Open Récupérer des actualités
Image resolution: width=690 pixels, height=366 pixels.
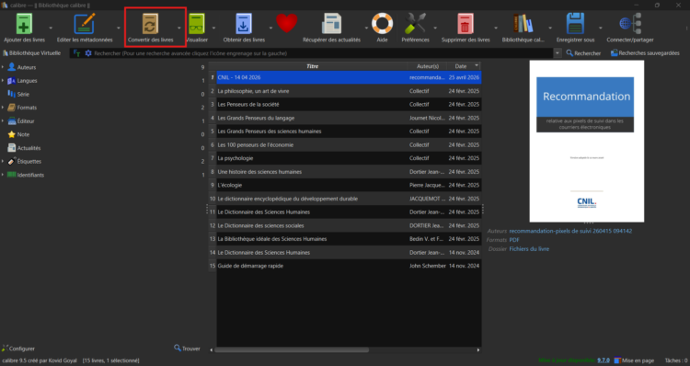pos(331,24)
